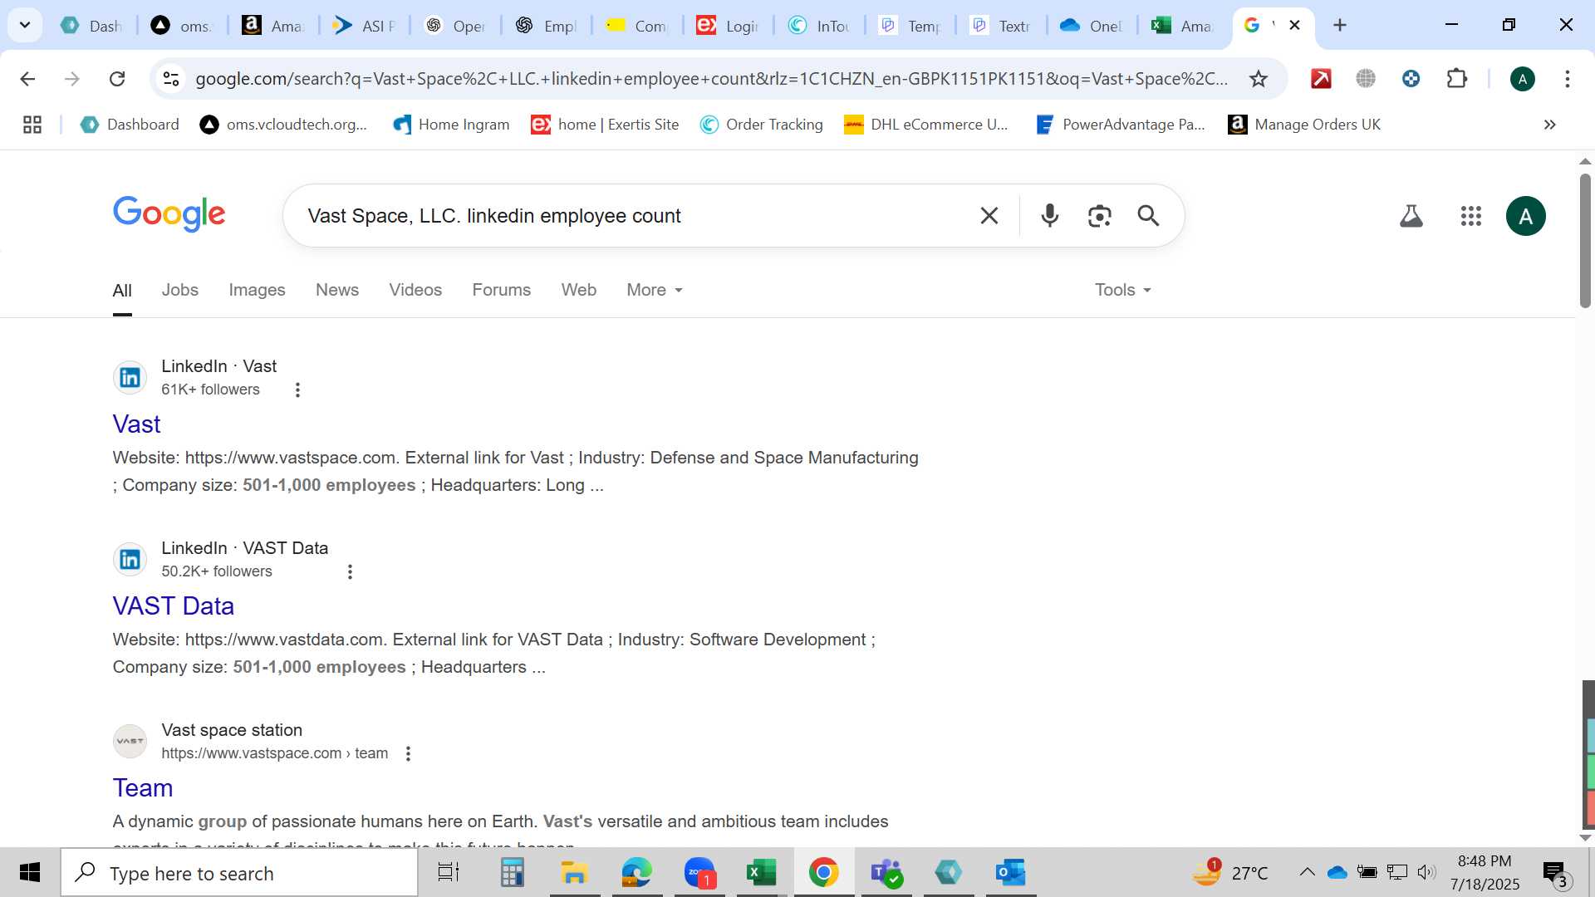Open Chrome extensions puzzle icon

[1456, 79]
